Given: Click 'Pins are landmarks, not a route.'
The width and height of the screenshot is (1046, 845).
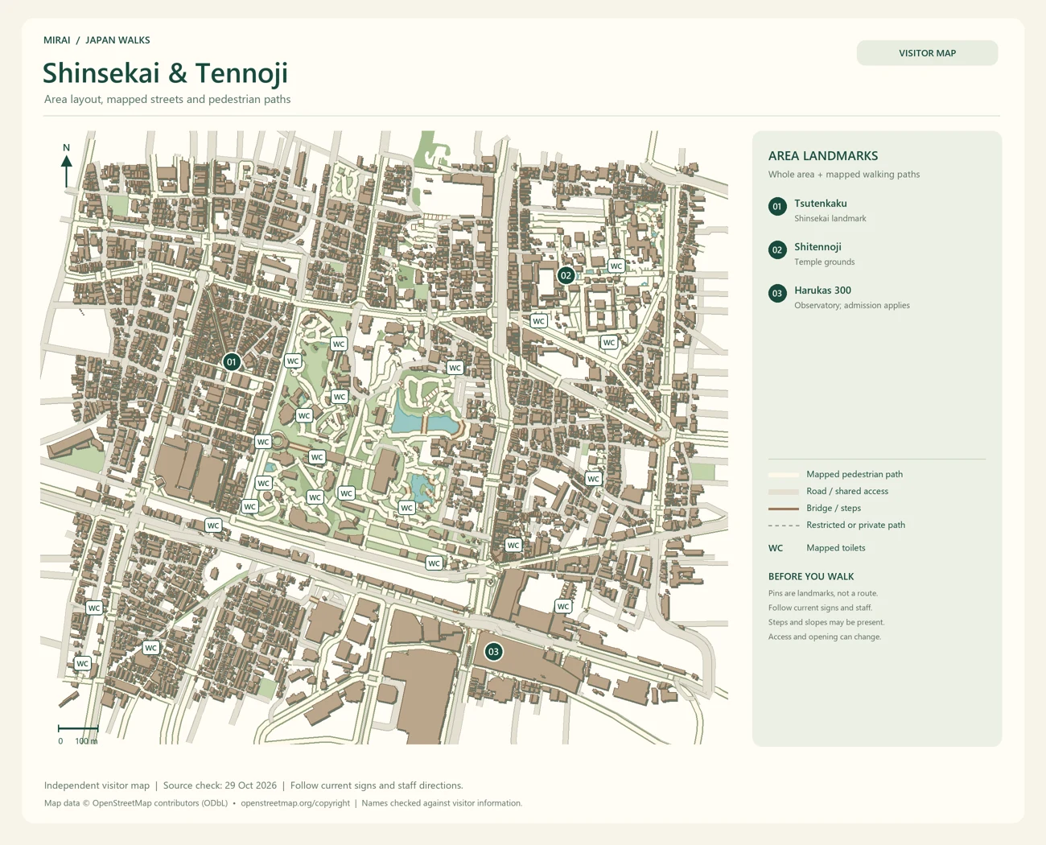Looking at the screenshot, I should pos(823,594).
